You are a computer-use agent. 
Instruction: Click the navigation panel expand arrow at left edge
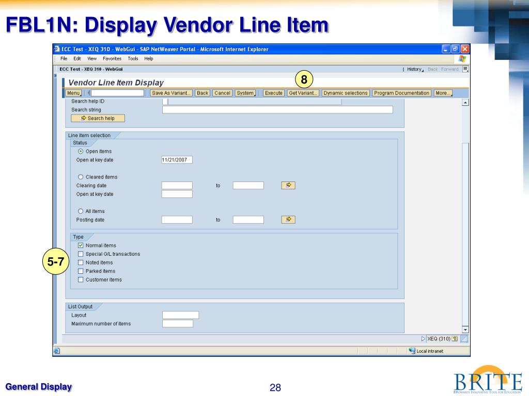point(56,76)
